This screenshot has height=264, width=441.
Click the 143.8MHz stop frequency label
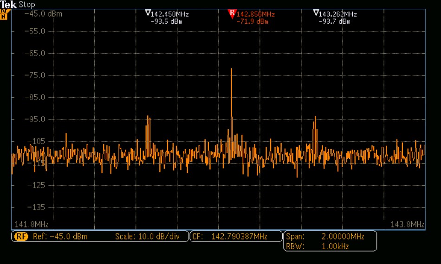407,225
